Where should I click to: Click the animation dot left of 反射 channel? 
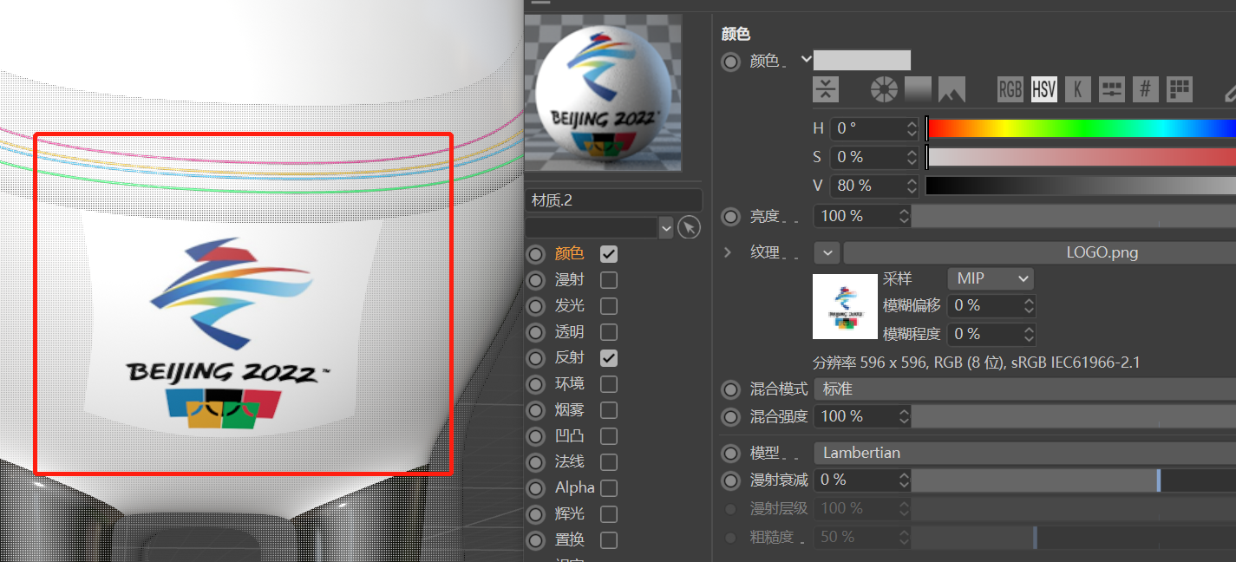pyautogui.click(x=536, y=357)
